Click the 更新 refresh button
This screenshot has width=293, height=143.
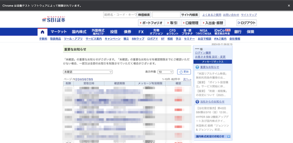(x=184, y=72)
